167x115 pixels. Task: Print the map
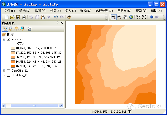tap(24, 17)
